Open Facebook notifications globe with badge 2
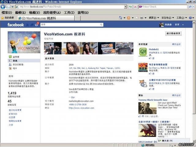This screenshot has width=196, height=147. [x=37, y=24]
